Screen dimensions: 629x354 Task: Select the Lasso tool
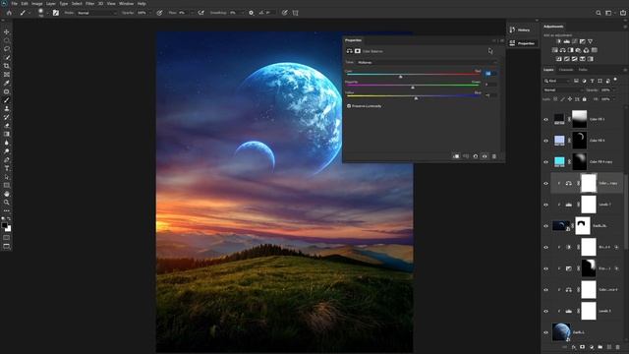pos(7,49)
